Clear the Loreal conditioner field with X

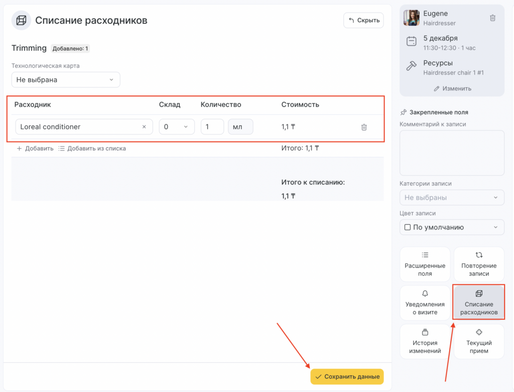[144, 127]
